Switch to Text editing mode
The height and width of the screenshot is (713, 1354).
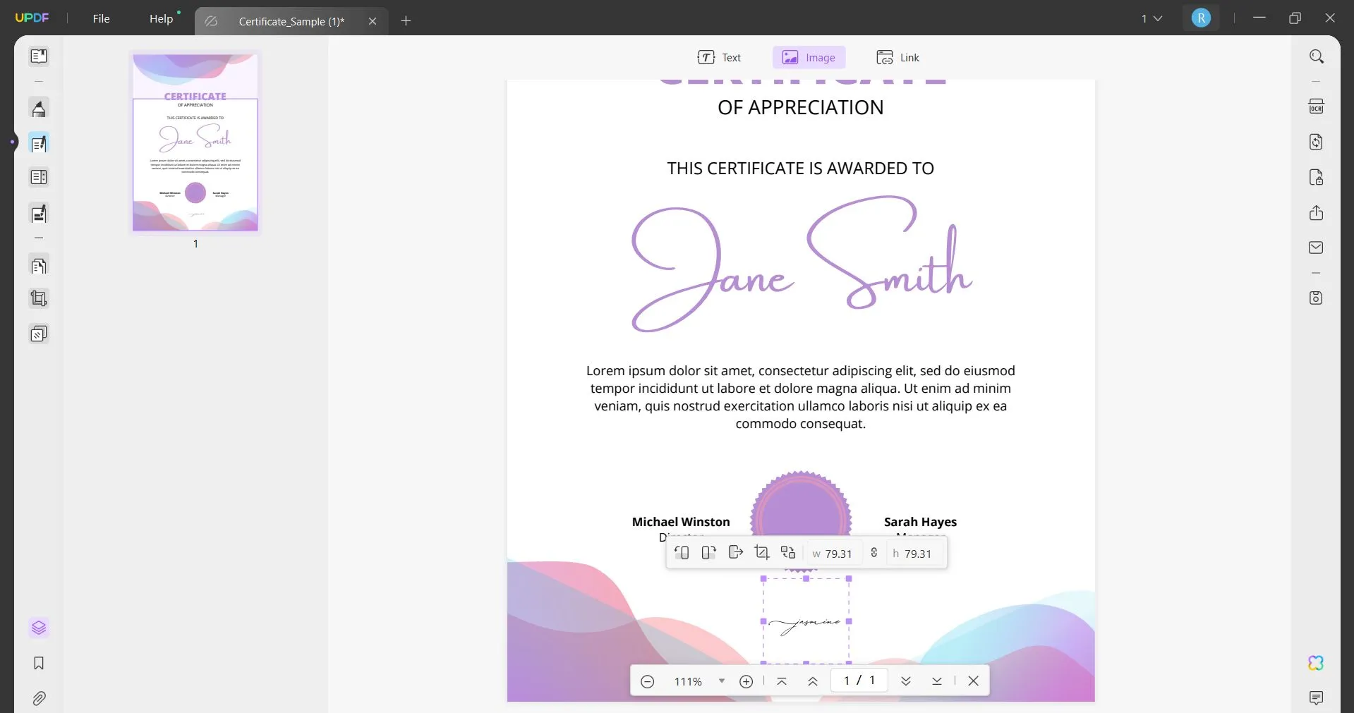(719, 58)
